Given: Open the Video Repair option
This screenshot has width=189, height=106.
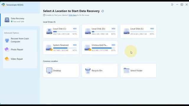Looking at the screenshot, I should (x=20, y=59).
